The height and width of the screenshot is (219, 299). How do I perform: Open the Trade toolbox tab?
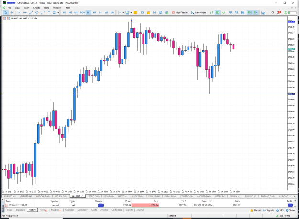(10, 210)
